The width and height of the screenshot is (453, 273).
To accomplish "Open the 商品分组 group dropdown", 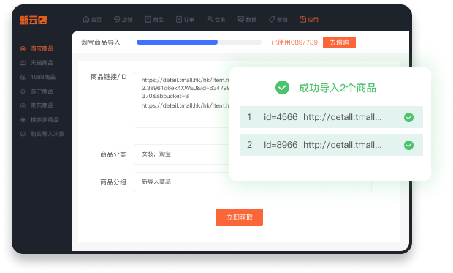I will pyautogui.click(x=253, y=182).
